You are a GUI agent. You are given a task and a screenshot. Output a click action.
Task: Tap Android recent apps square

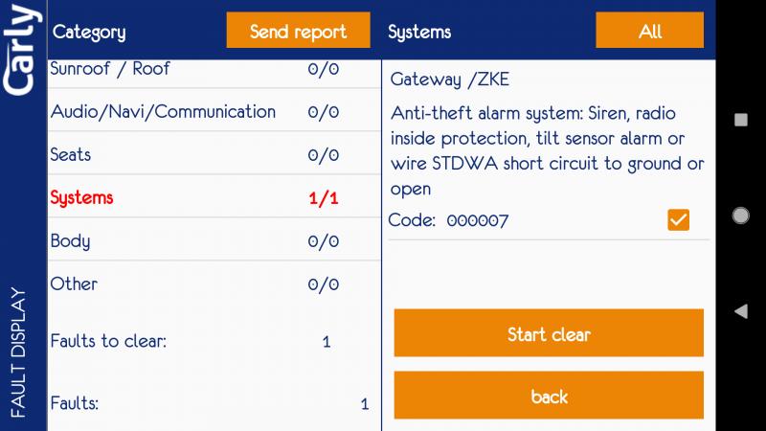click(x=740, y=120)
